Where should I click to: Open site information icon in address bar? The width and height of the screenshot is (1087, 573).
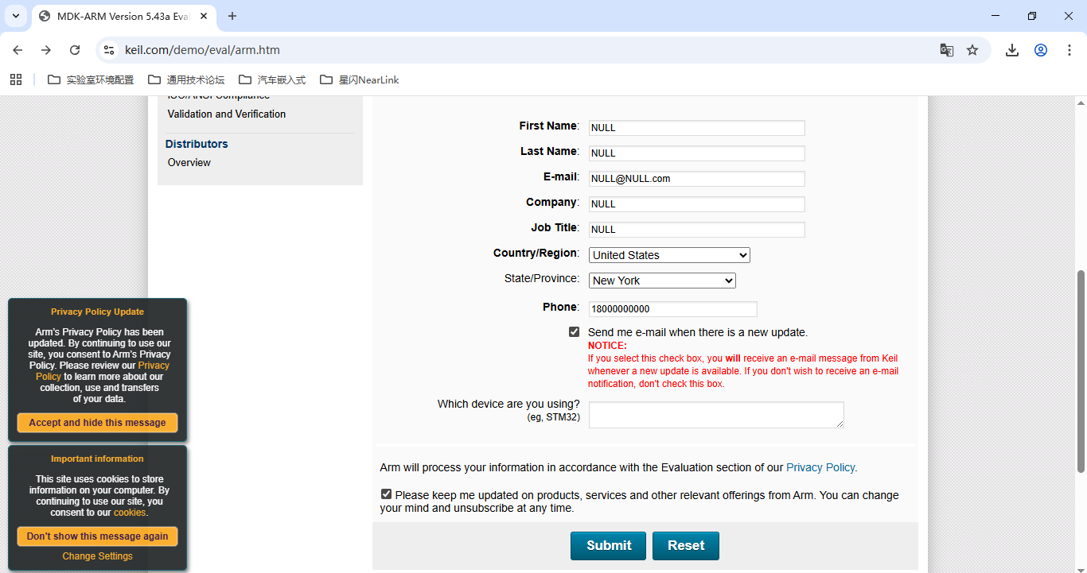pos(109,50)
